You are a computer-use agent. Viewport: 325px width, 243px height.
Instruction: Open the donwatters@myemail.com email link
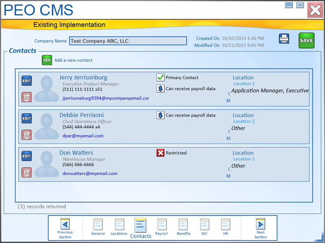point(90,174)
